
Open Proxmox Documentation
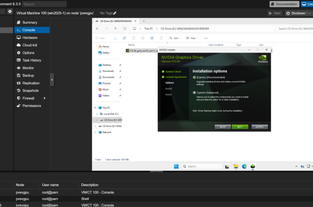coord(284,4)
